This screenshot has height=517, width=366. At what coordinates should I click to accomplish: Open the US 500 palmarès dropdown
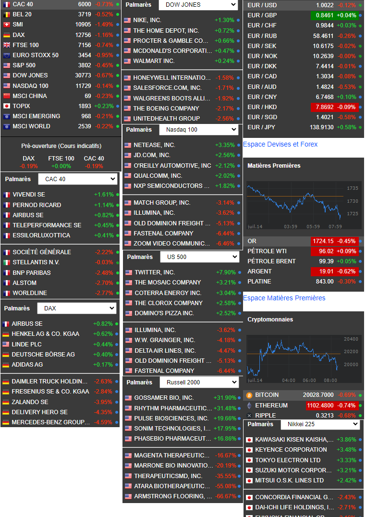pos(199,257)
